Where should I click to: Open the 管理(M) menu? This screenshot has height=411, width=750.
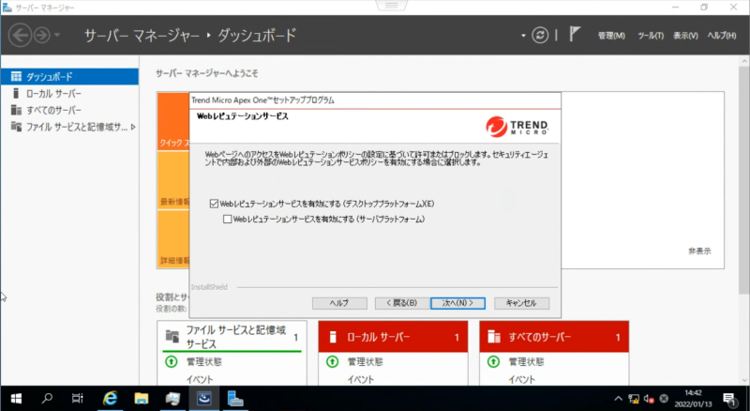point(611,36)
